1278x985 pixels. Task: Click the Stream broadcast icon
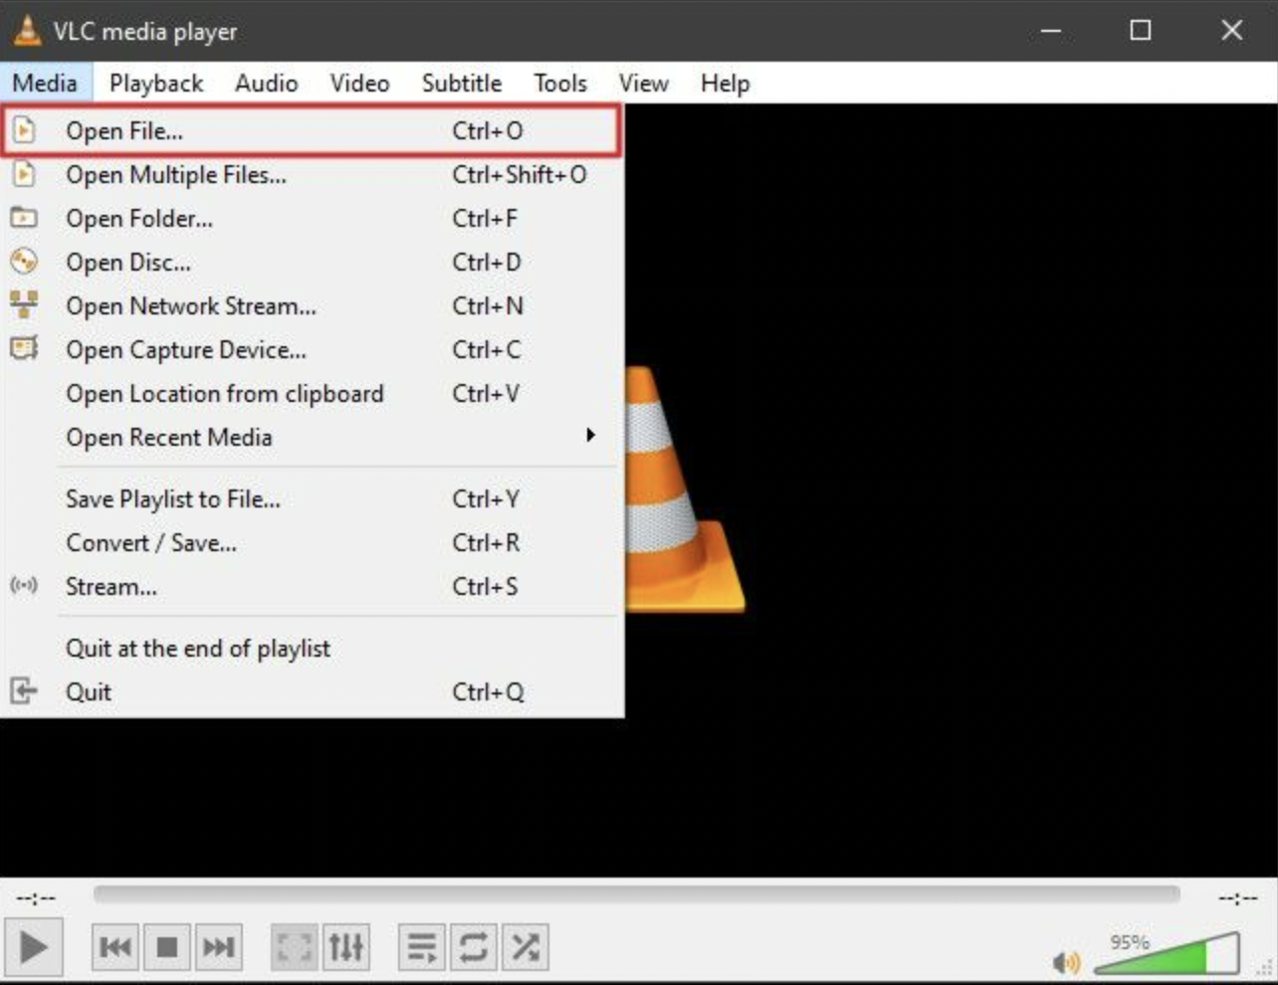click(x=24, y=585)
